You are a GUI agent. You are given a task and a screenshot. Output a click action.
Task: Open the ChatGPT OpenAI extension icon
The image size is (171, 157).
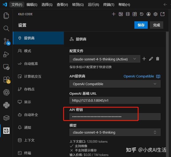[x=6, y=92]
